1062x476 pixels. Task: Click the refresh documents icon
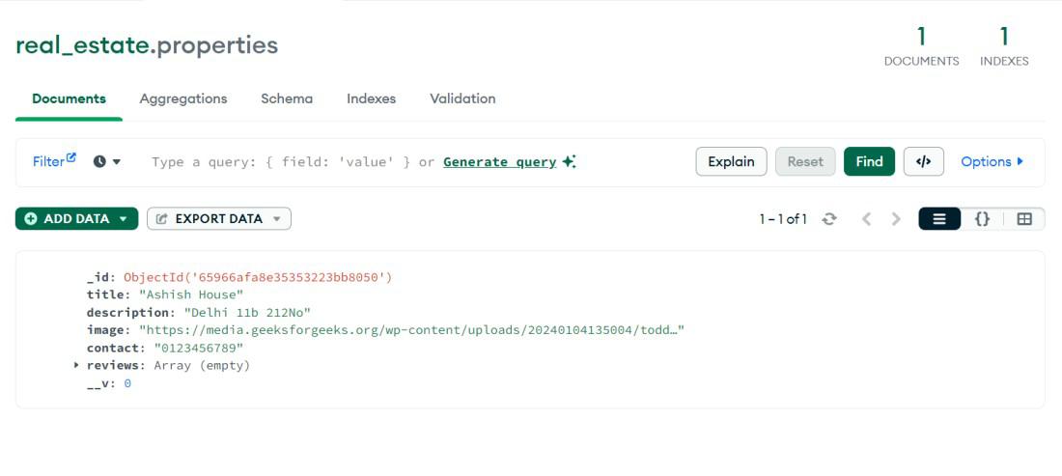pyautogui.click(x=829, y=219)
